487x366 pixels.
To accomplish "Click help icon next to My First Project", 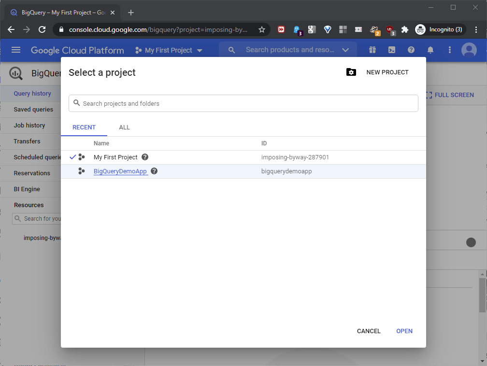I will click(145, 157).
